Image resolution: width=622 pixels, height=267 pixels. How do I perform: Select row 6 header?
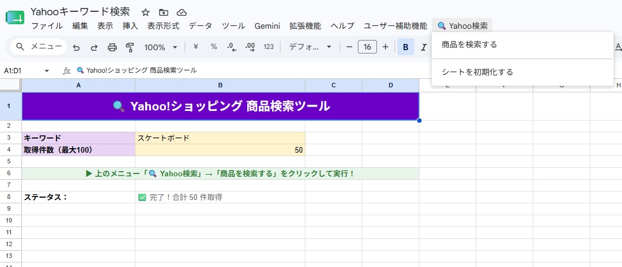click(11, 173)
